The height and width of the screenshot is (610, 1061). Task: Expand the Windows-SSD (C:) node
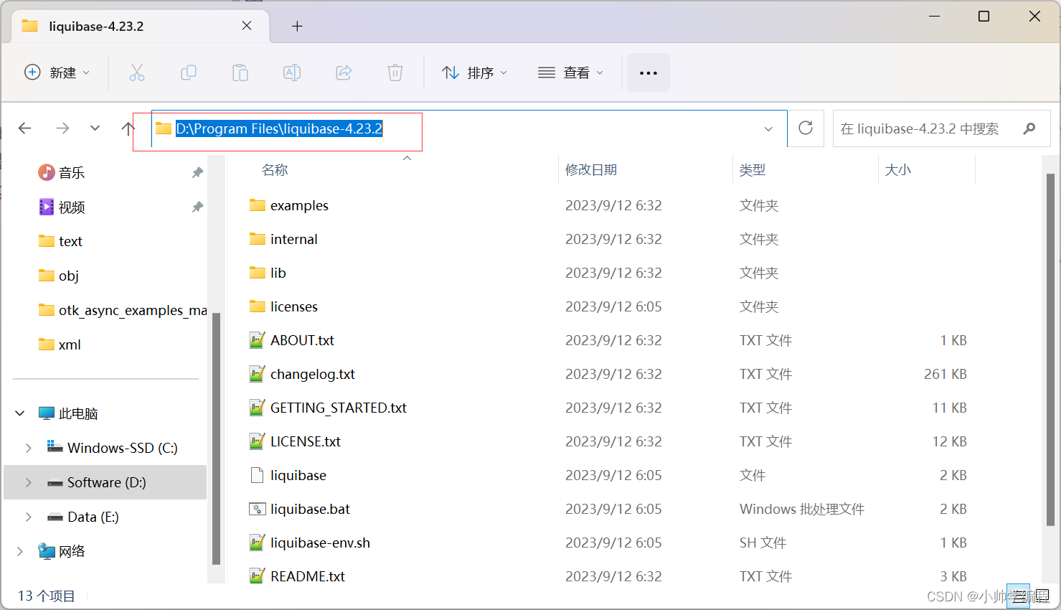pyautogui.click(x=29, y=448)
